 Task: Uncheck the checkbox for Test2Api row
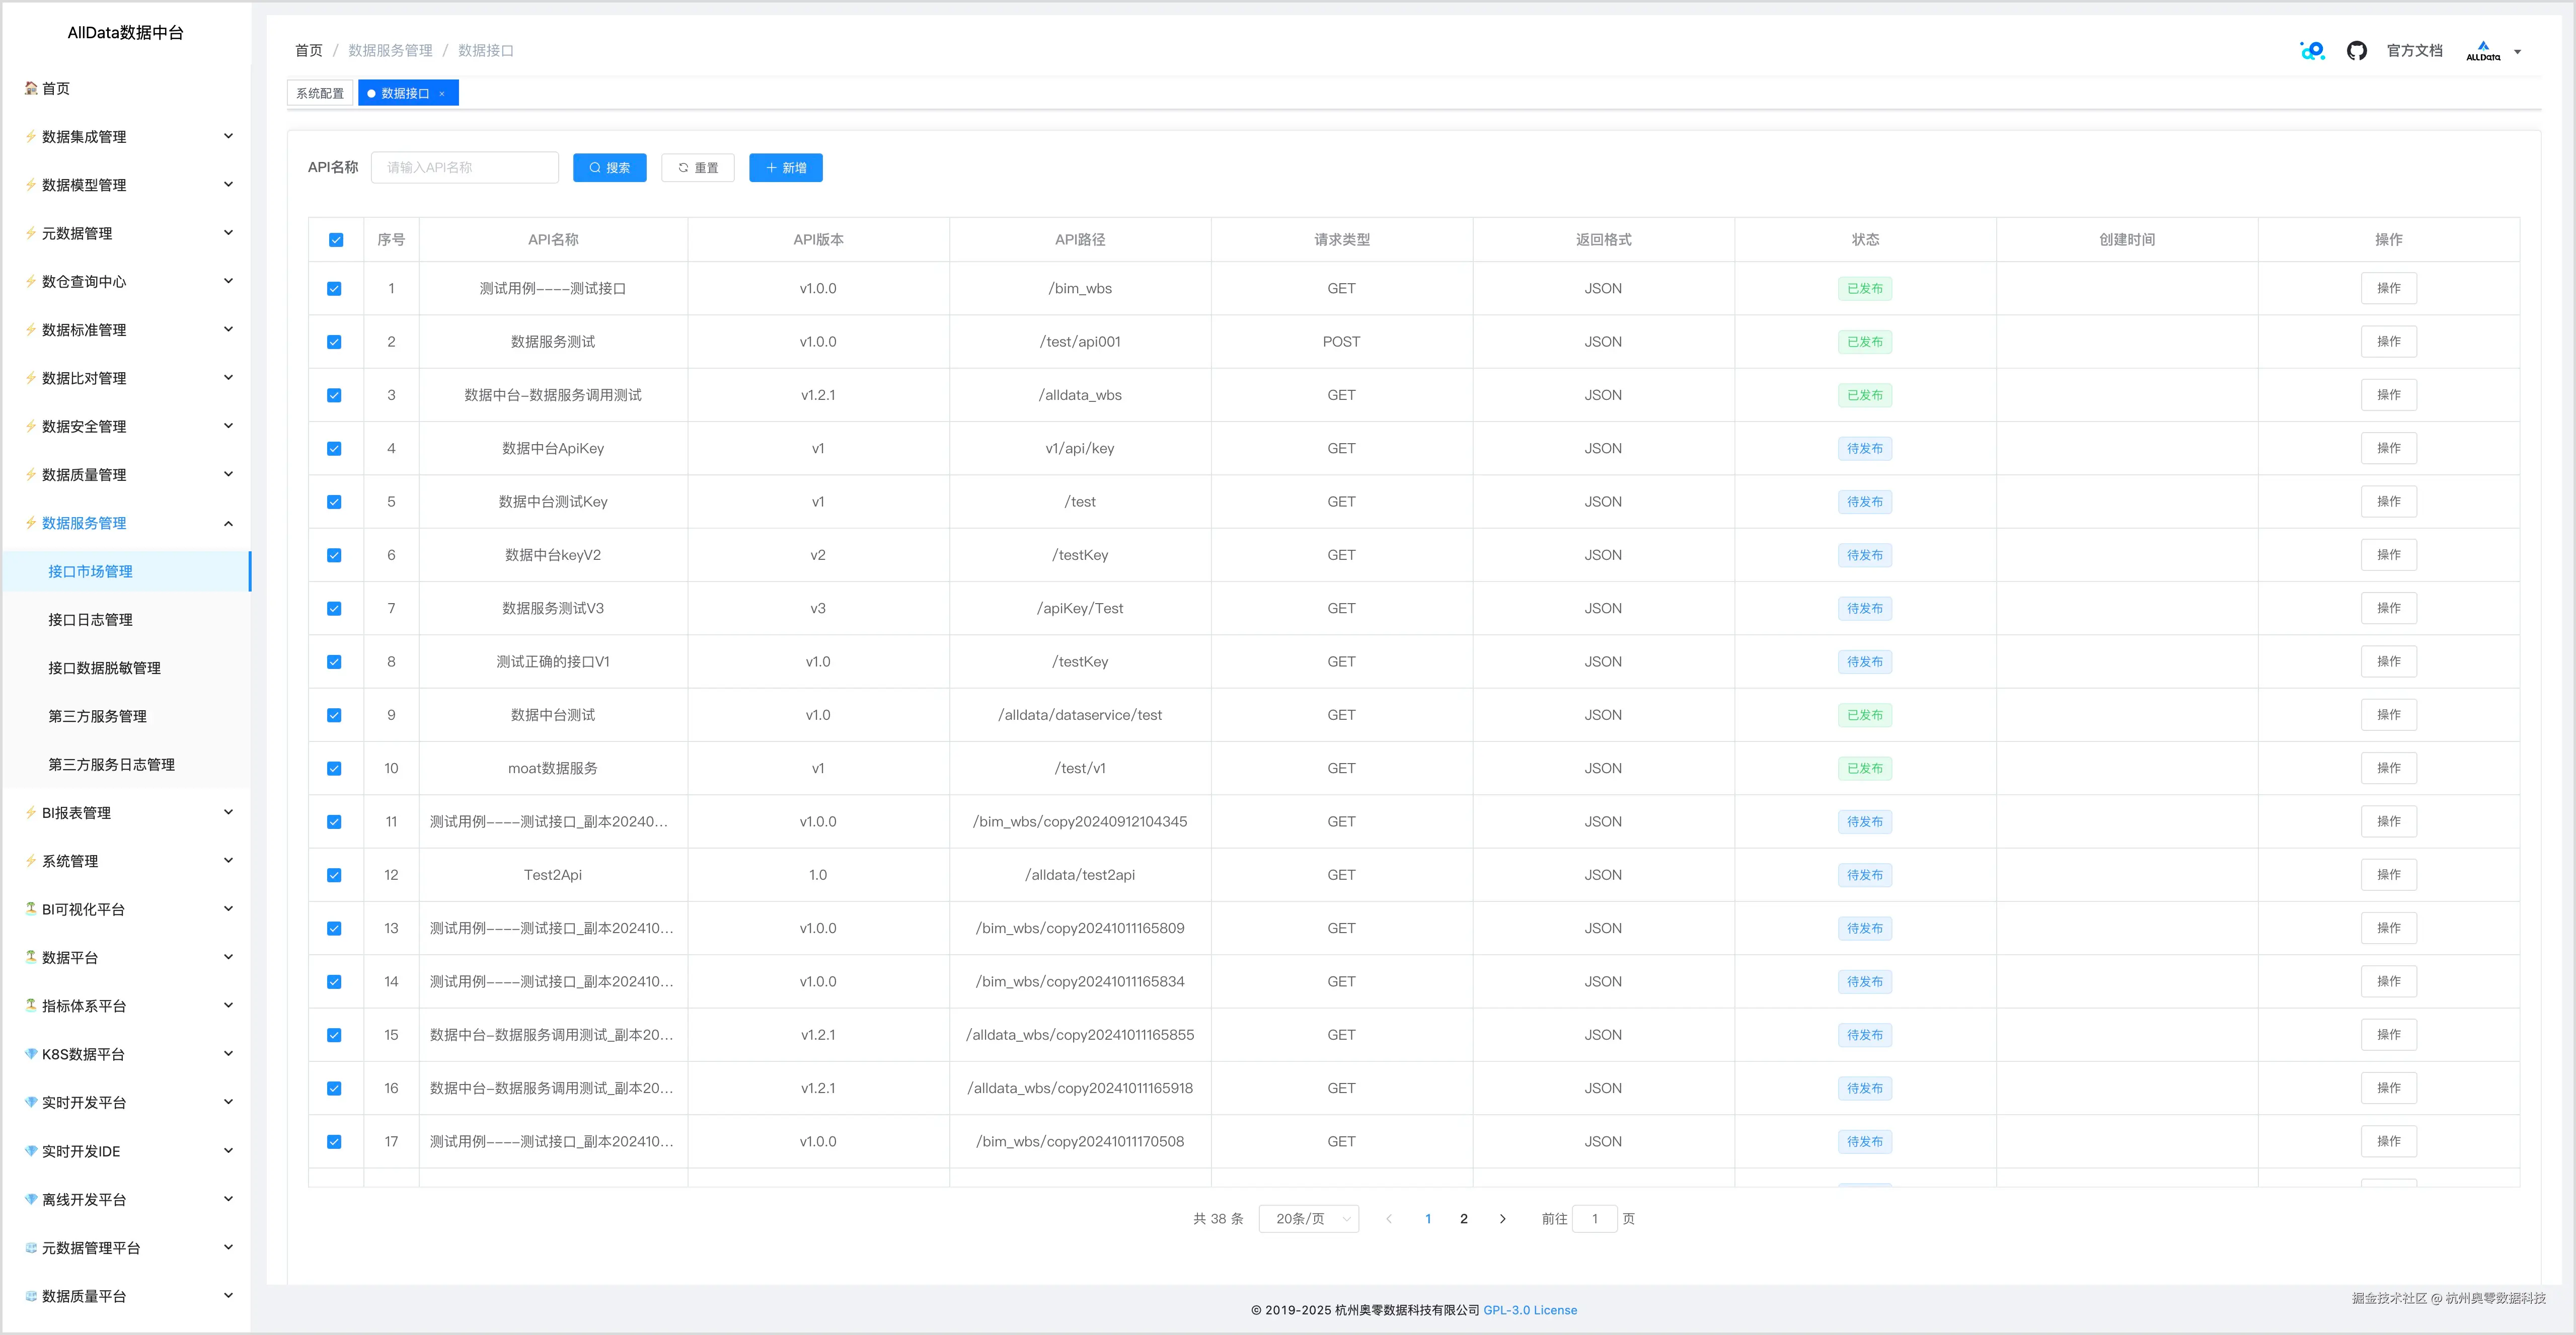click(x=334, y=875)
